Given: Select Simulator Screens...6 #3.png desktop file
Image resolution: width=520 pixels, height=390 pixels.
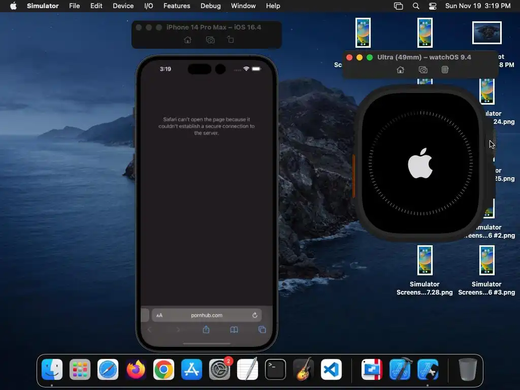Looking at the screenshot, I should pyautogui.click(x=486, y=271).
